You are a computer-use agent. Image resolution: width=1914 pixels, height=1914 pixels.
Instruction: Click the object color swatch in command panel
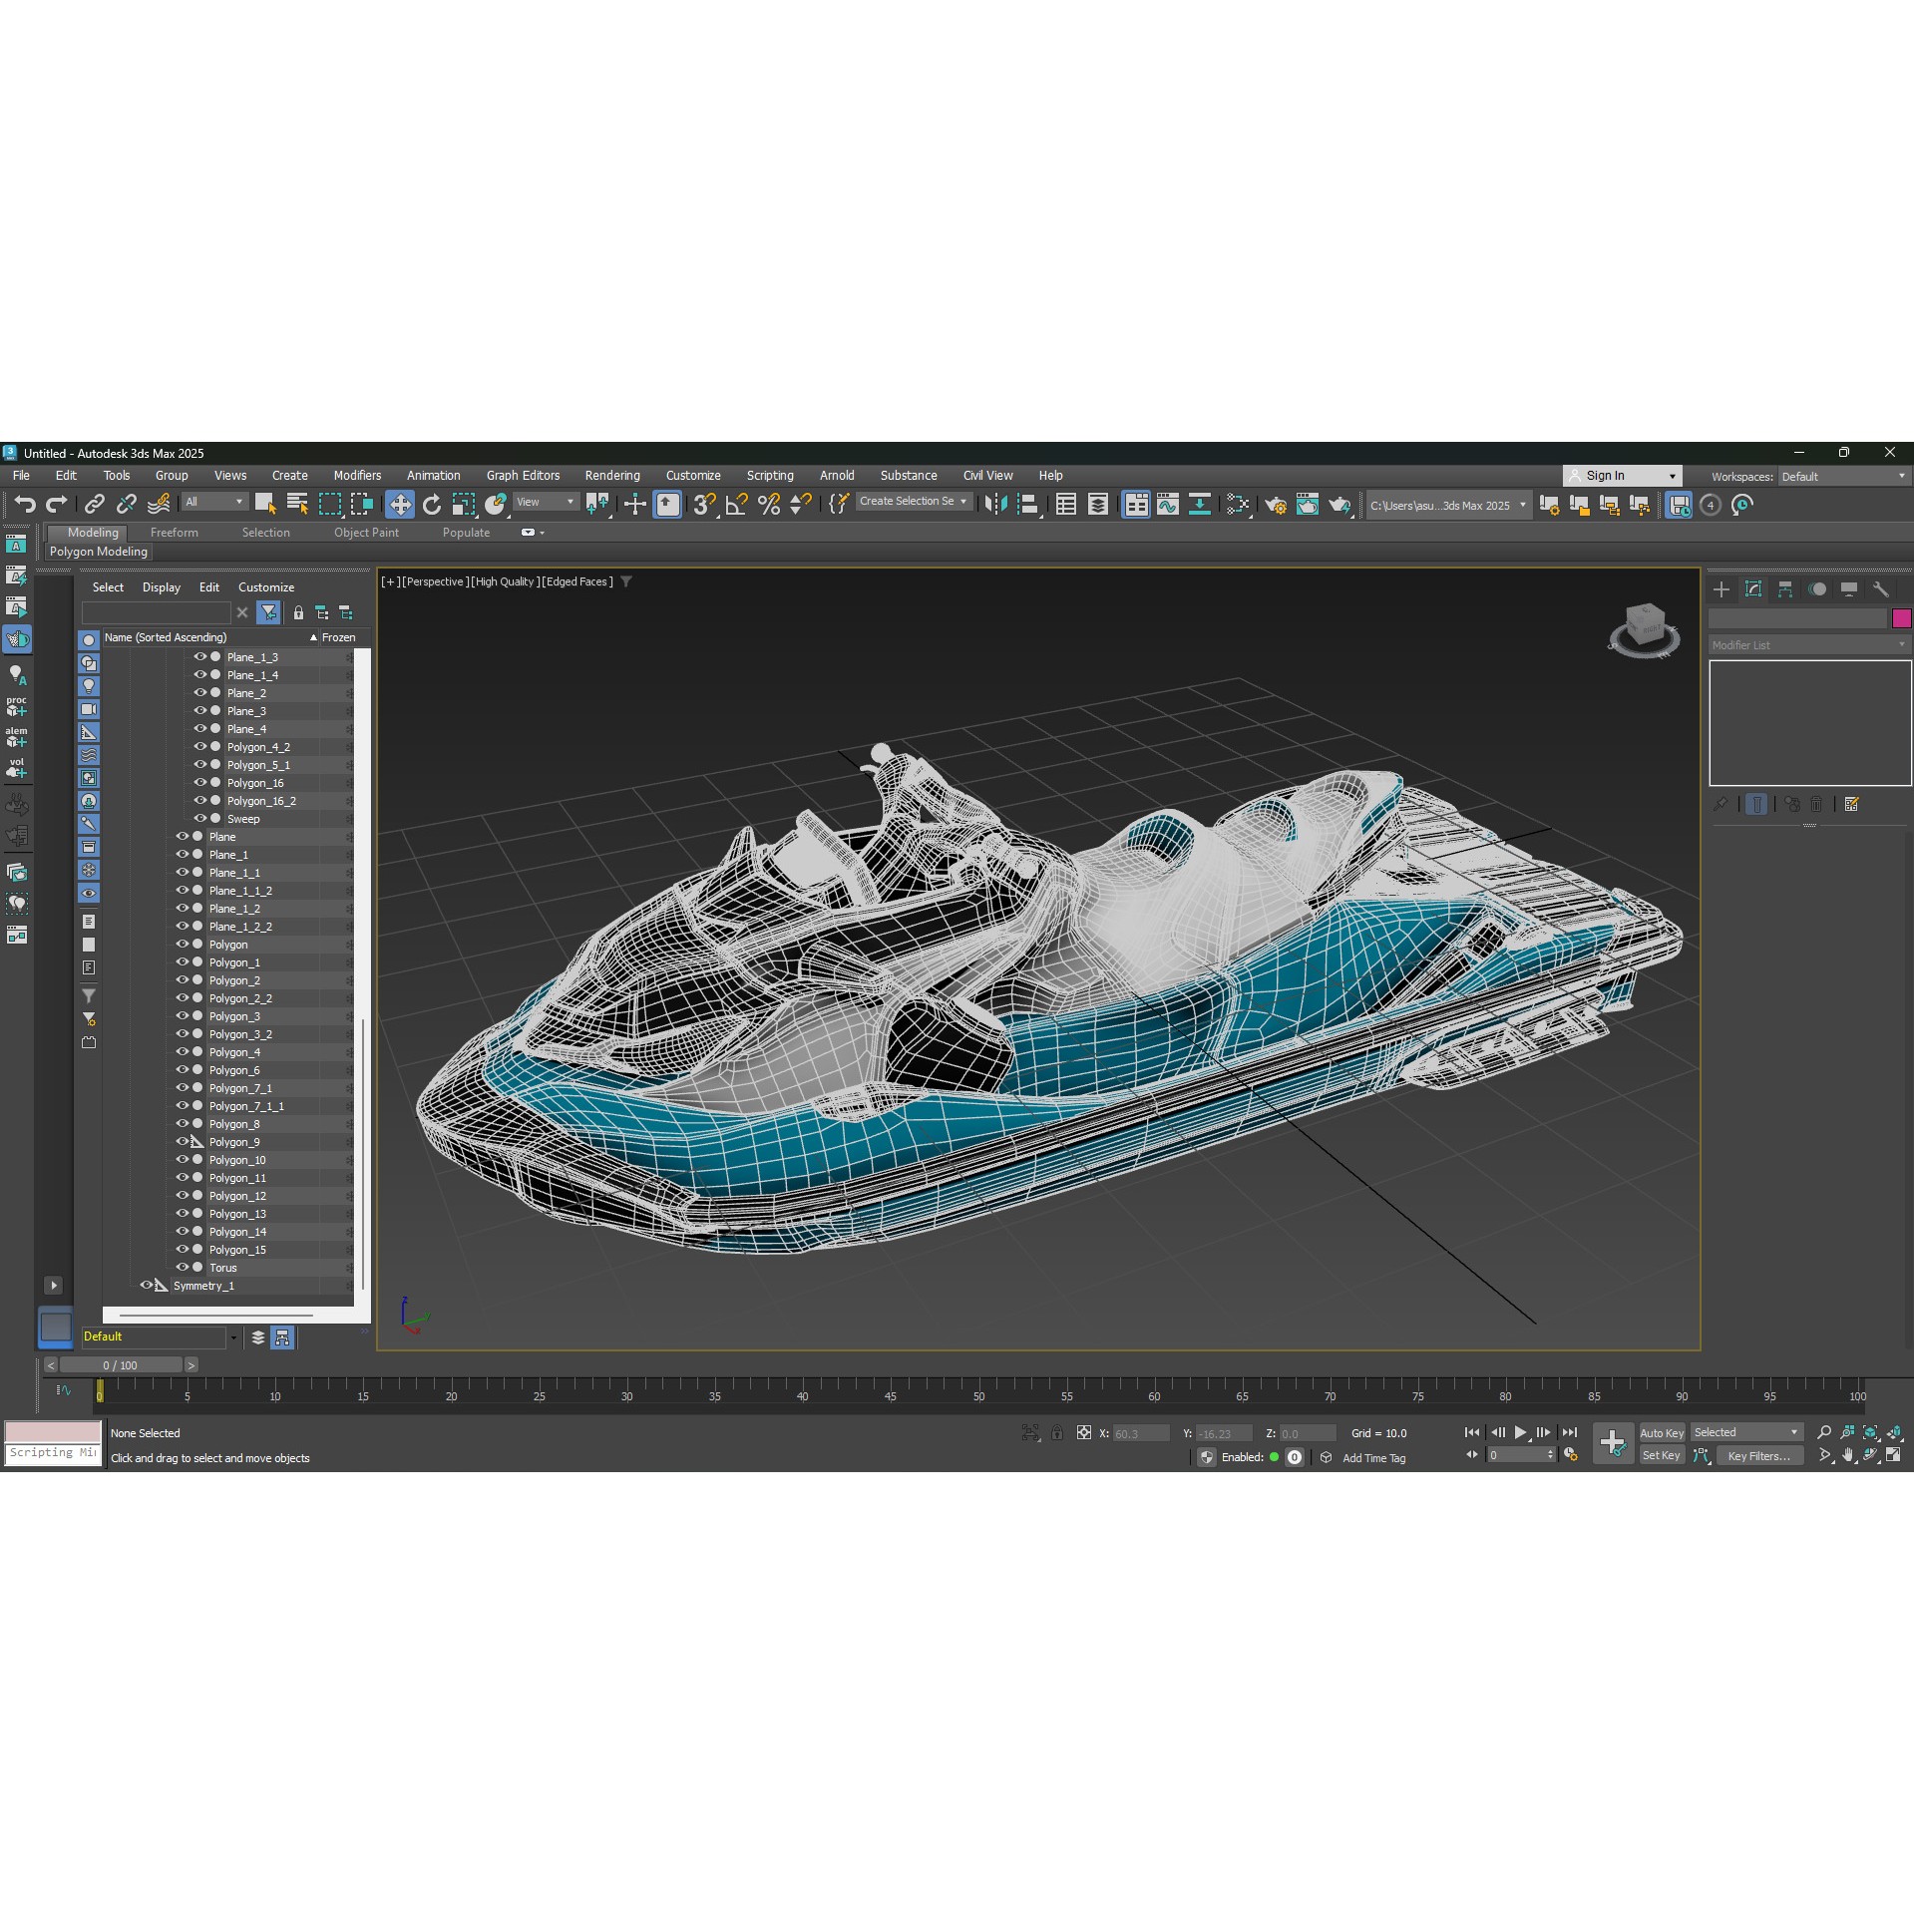tap(1900, 619)
